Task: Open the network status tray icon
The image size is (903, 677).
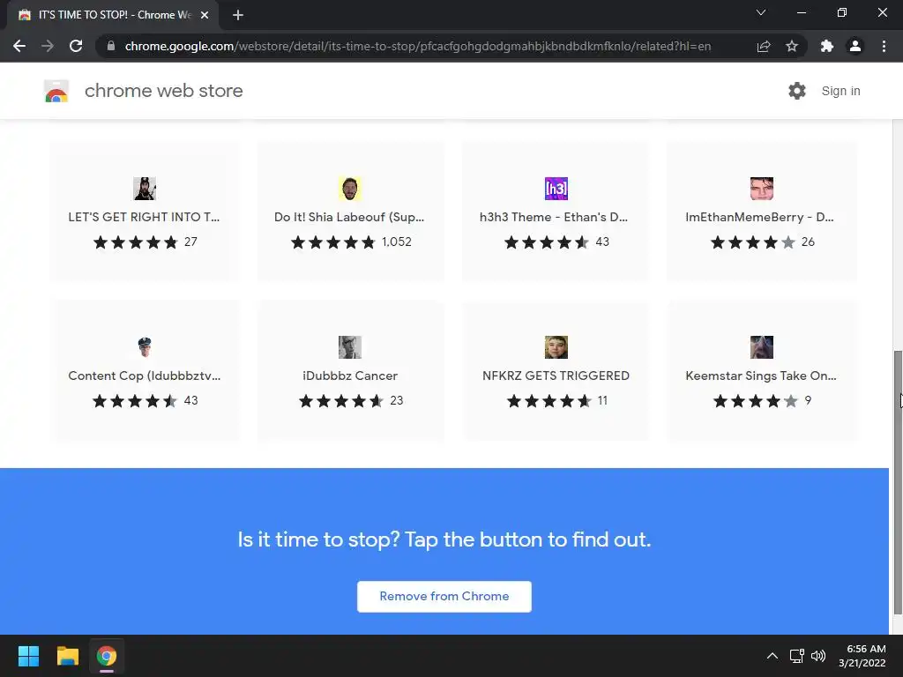Action: (x=796, y=656)
